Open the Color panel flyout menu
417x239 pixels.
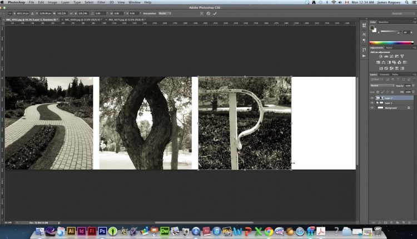point(414,22)
